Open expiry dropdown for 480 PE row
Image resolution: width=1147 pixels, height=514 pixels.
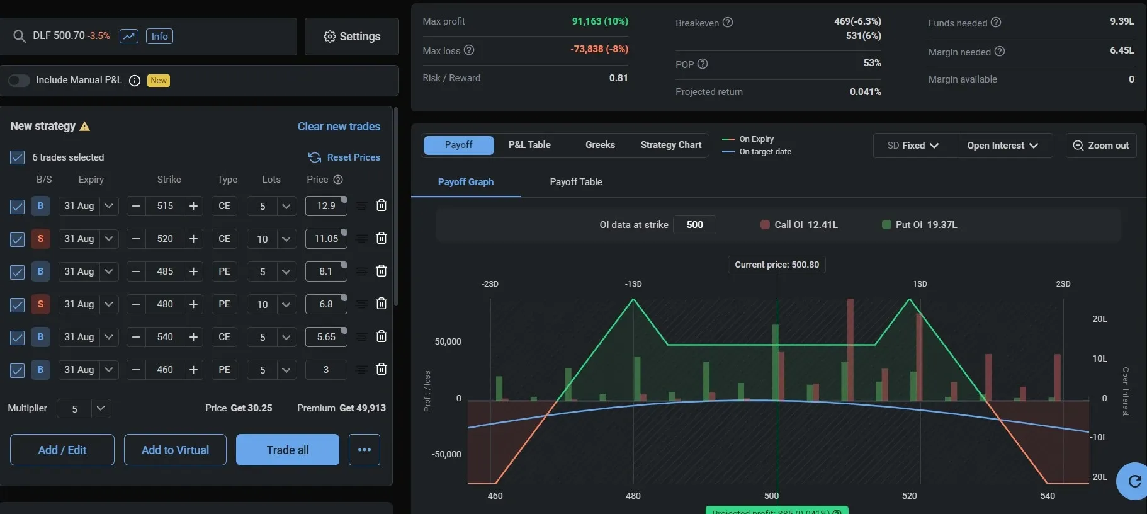click(x=109, y=304)
